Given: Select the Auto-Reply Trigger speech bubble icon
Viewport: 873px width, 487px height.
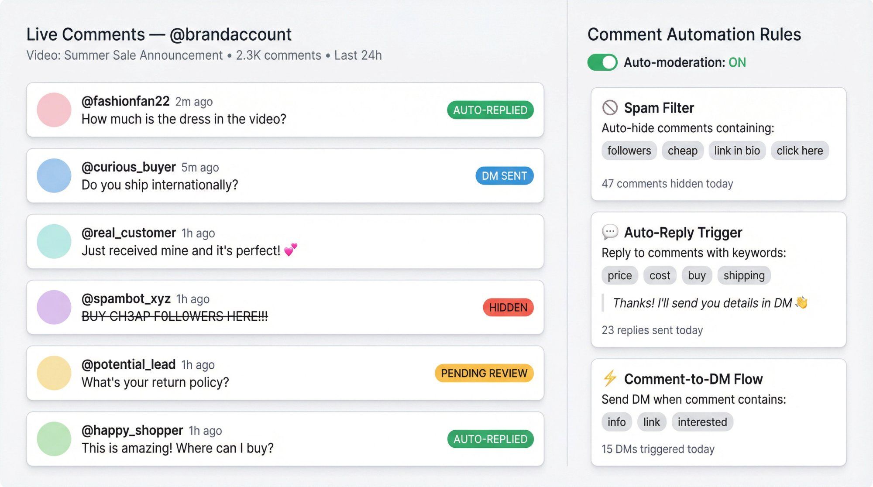Looking at the screenshot, I should [x=611, y=232].
